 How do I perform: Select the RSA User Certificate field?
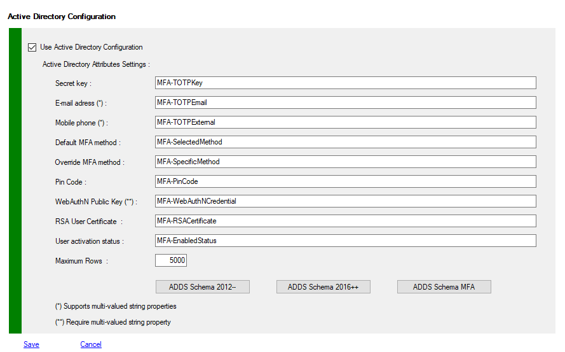coord(345,221)
